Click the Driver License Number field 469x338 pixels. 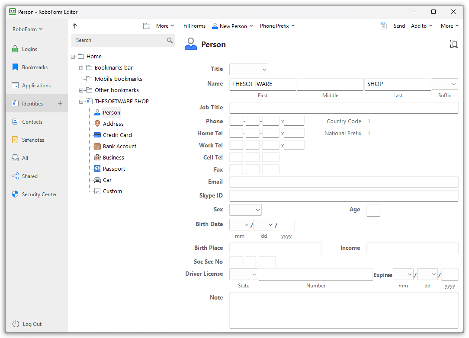click(315, 274)
